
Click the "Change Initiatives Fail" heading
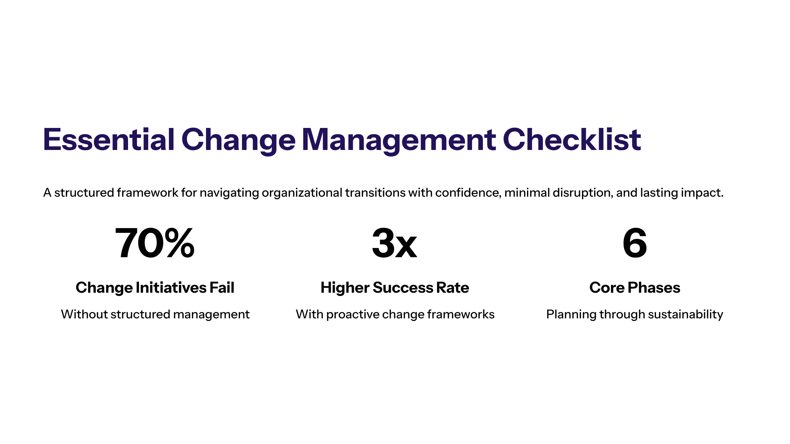(155, 288)
